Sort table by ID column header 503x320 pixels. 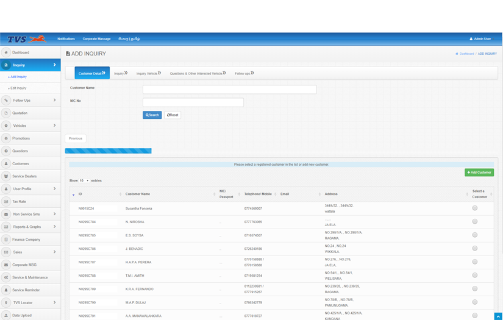pyautogui.click(x=96, y=194)
